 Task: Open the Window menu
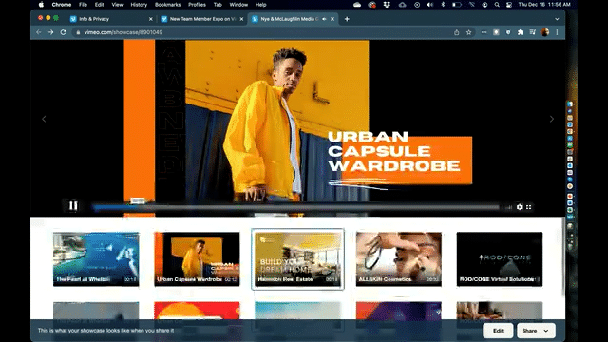coord(238,5)
